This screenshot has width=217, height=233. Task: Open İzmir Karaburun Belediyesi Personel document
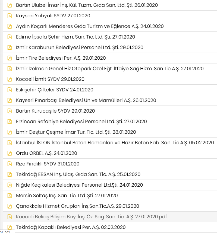[80, 47]
